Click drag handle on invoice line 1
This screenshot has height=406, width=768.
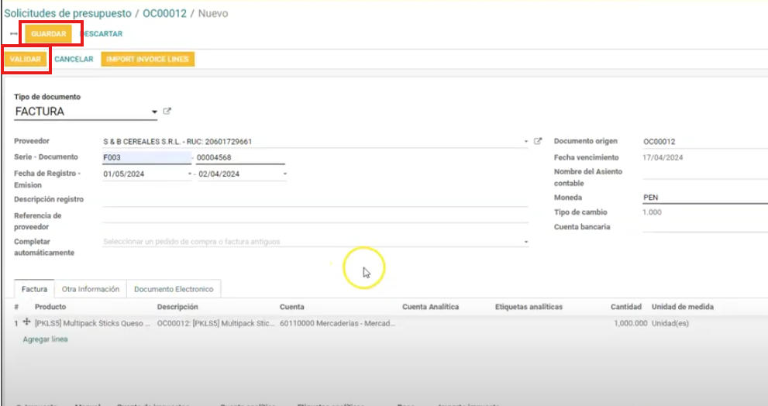coord(26,322)
